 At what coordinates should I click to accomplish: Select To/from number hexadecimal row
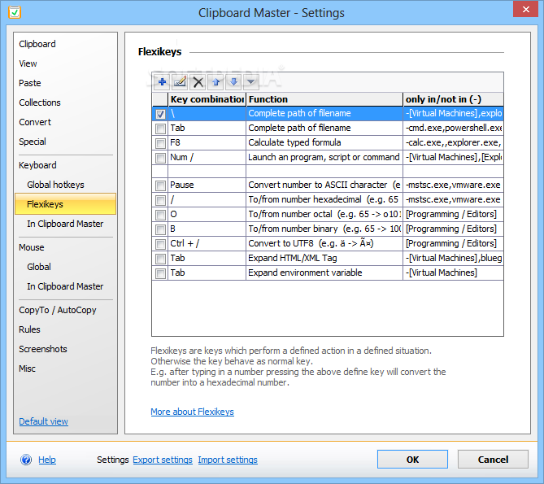click(328, 199)
